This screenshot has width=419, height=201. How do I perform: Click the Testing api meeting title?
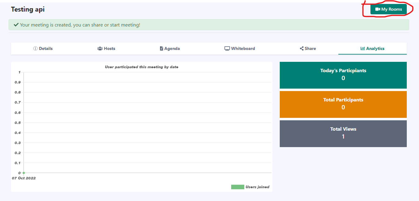(x=28, y=9)
